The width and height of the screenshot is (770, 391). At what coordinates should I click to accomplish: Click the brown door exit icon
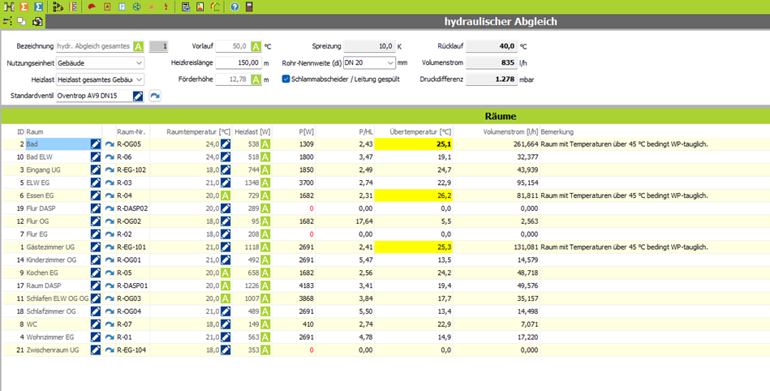[249, 6]
